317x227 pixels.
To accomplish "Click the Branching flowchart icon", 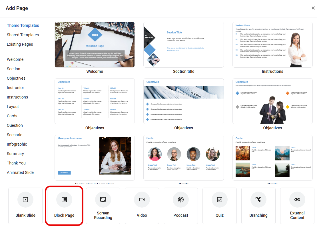I will pyautogui.click(x=258, y=200).
